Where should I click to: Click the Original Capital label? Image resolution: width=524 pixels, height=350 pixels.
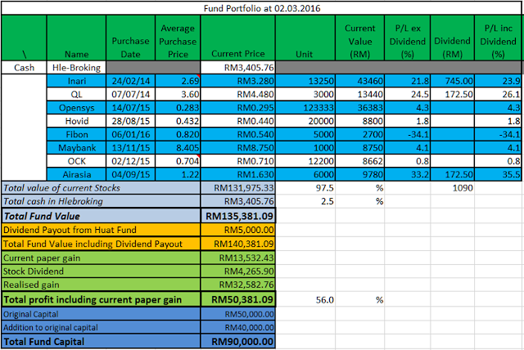[101, 314]
